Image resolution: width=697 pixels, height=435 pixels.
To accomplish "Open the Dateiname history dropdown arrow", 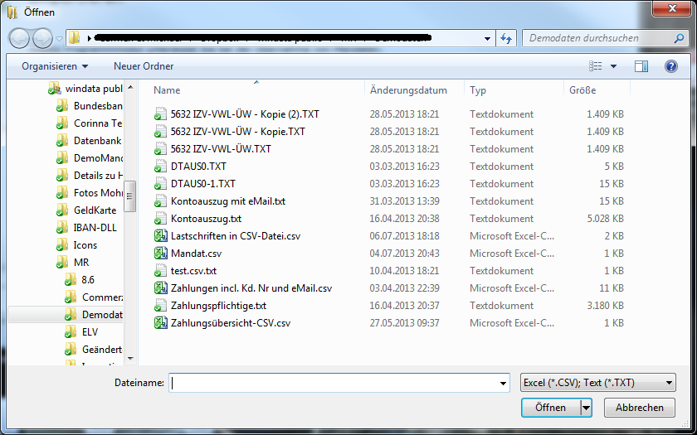I will click(x=503, y=383).
